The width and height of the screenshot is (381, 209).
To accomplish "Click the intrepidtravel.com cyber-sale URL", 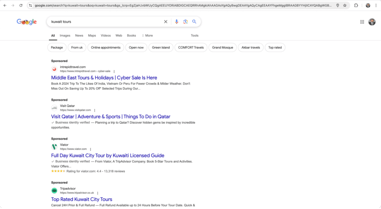I will click(x=85, y=71).
